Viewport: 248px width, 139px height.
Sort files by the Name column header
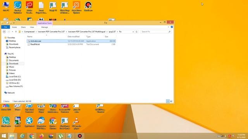point(30,37)
